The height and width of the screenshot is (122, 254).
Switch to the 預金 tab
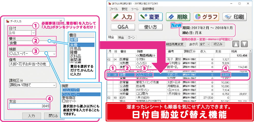pyautogui.click(x=121, y=37)
